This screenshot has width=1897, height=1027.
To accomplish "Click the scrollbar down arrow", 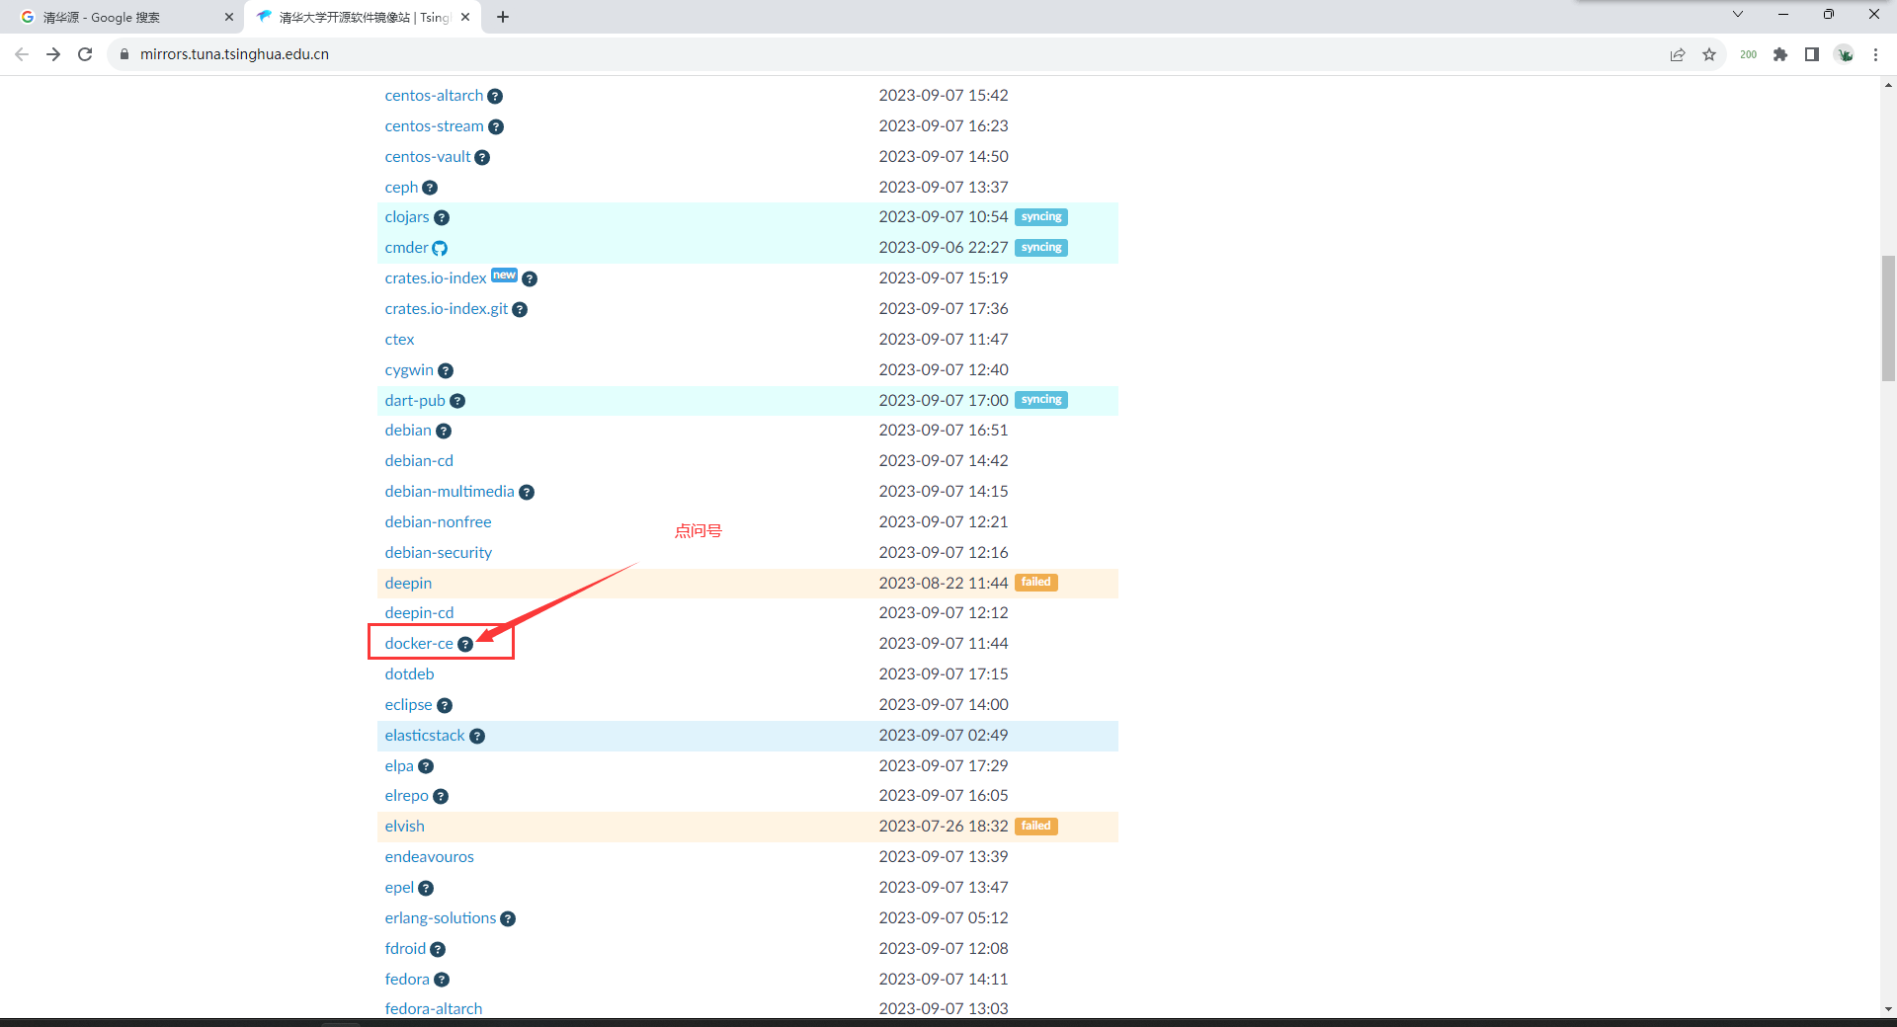I will [x=1888, y=1009].
